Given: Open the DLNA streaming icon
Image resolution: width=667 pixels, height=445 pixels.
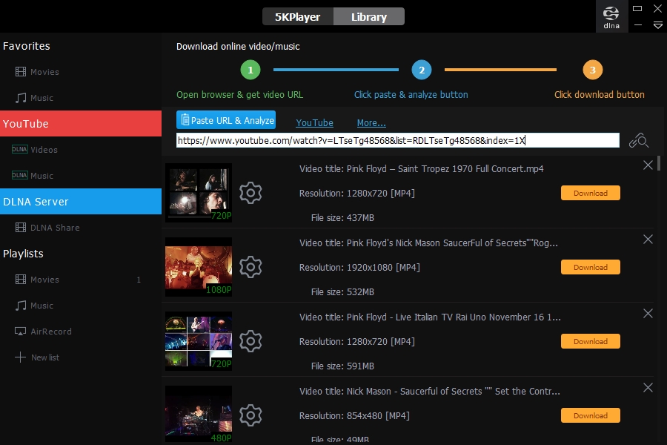Looking at the screenshot, I should click(x=611, y=17).
